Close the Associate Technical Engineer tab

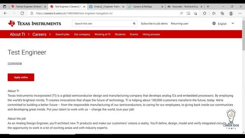pos(201,7)
